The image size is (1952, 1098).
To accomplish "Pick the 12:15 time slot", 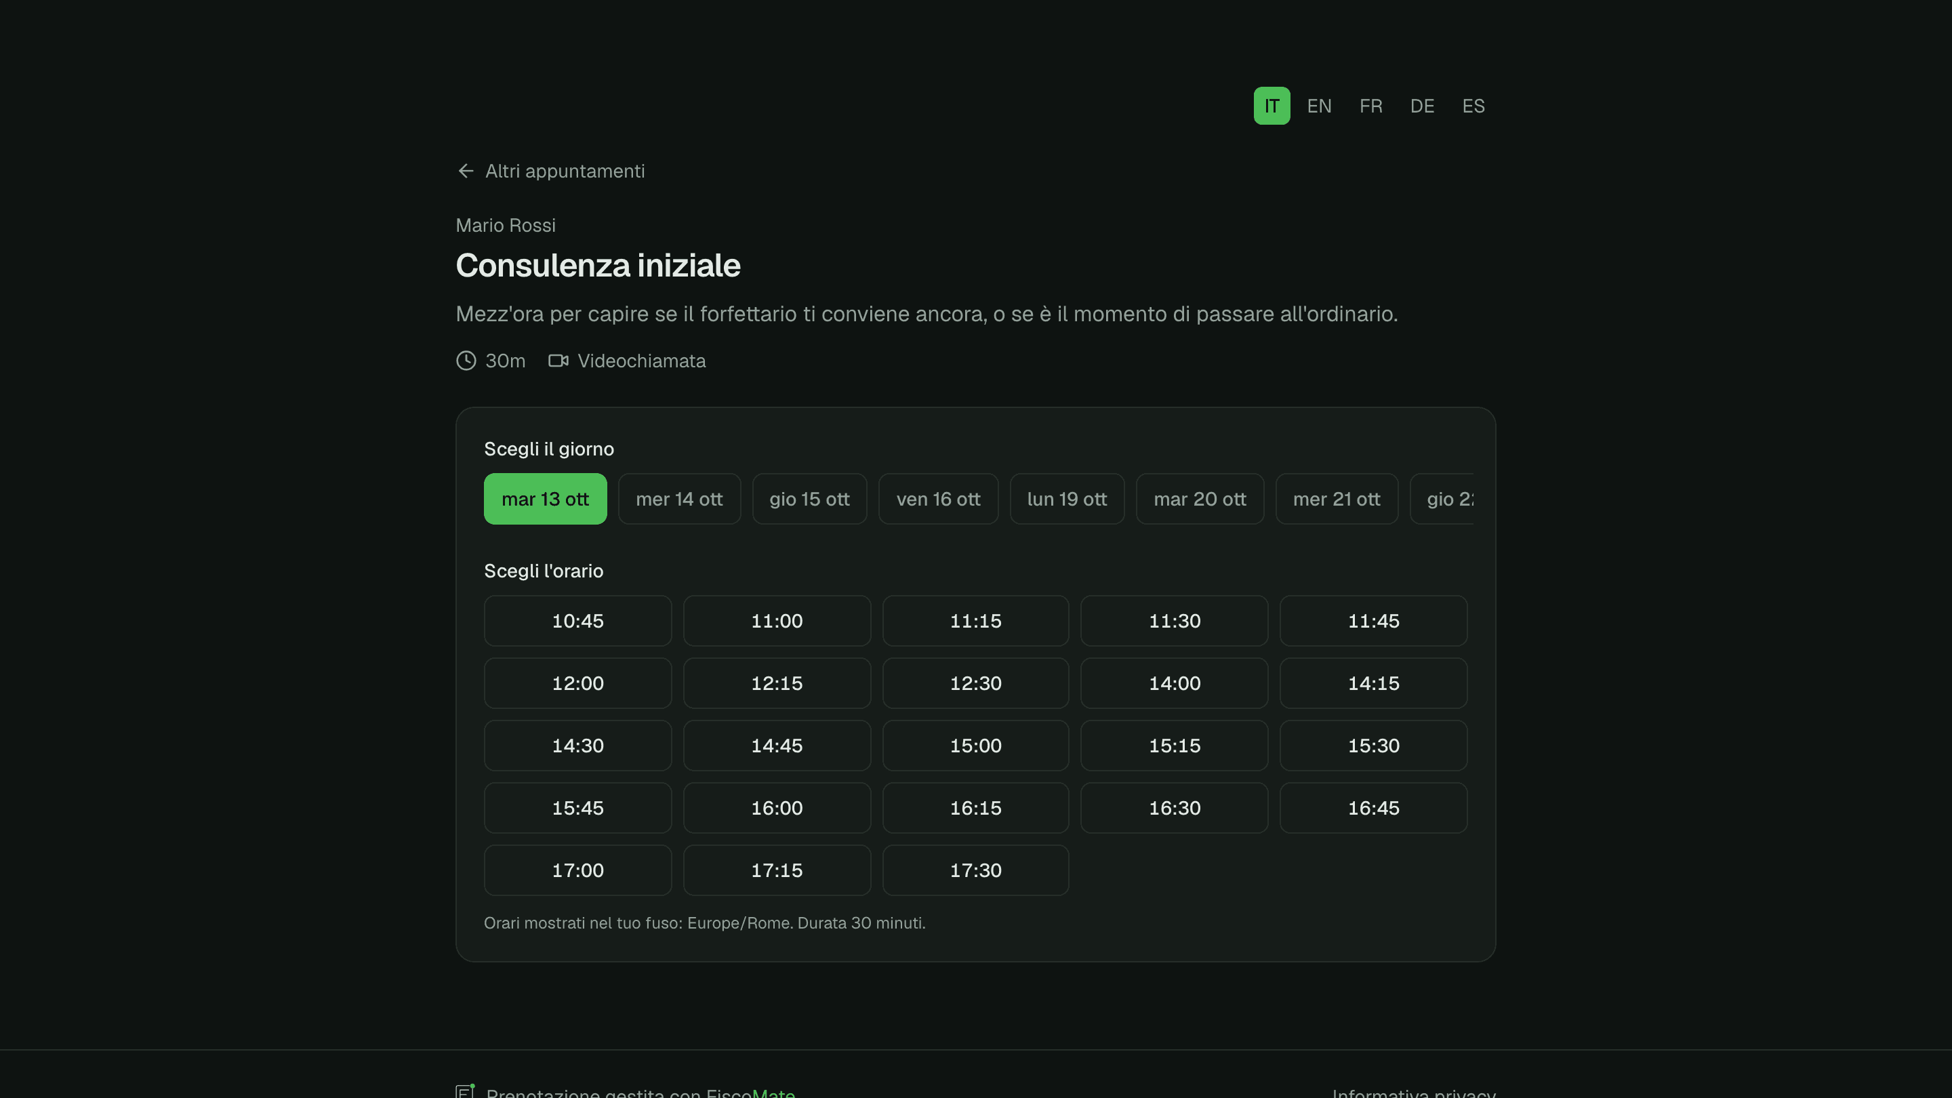I will [777, 683].
